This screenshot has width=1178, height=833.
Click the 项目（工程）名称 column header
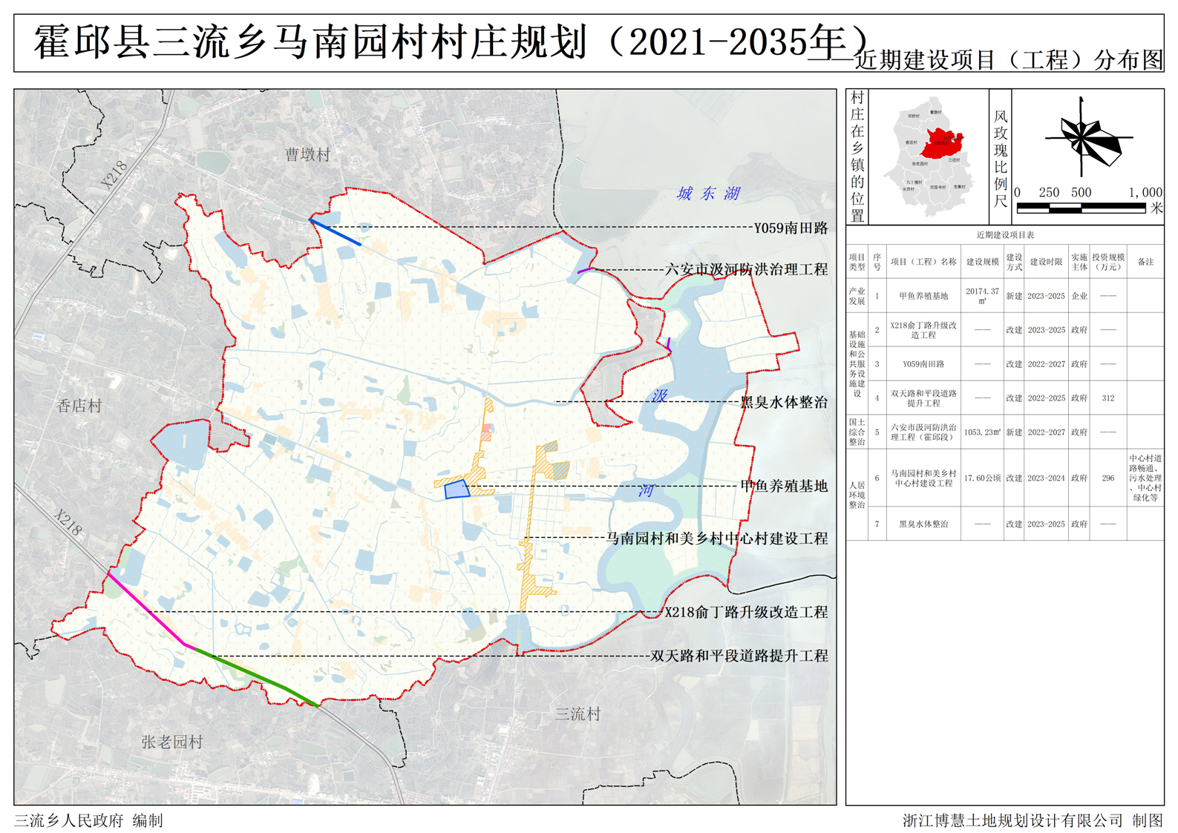(923, 262)
